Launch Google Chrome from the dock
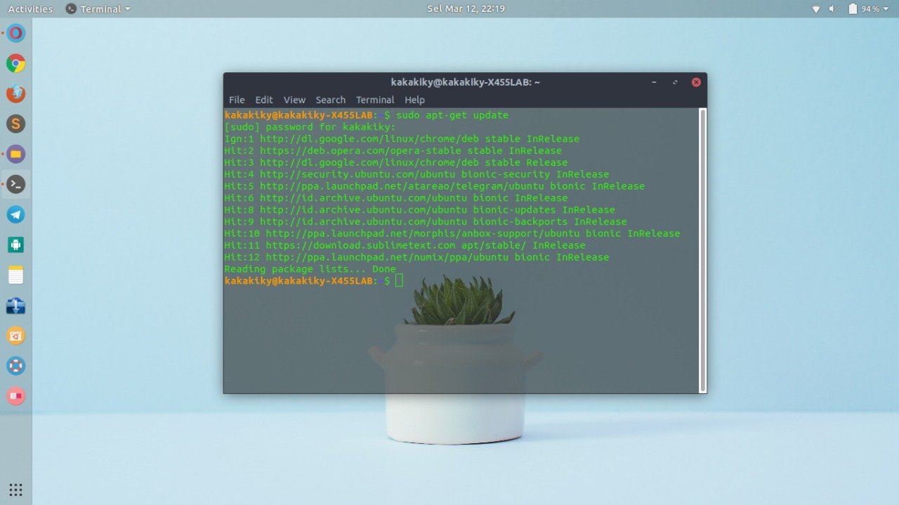Image resolution: width=899 pixels, height=505 pixels. 16,63
